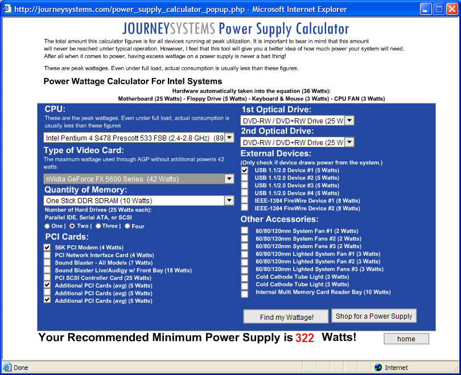Click the CPU: section heading

tap(55, 109)
